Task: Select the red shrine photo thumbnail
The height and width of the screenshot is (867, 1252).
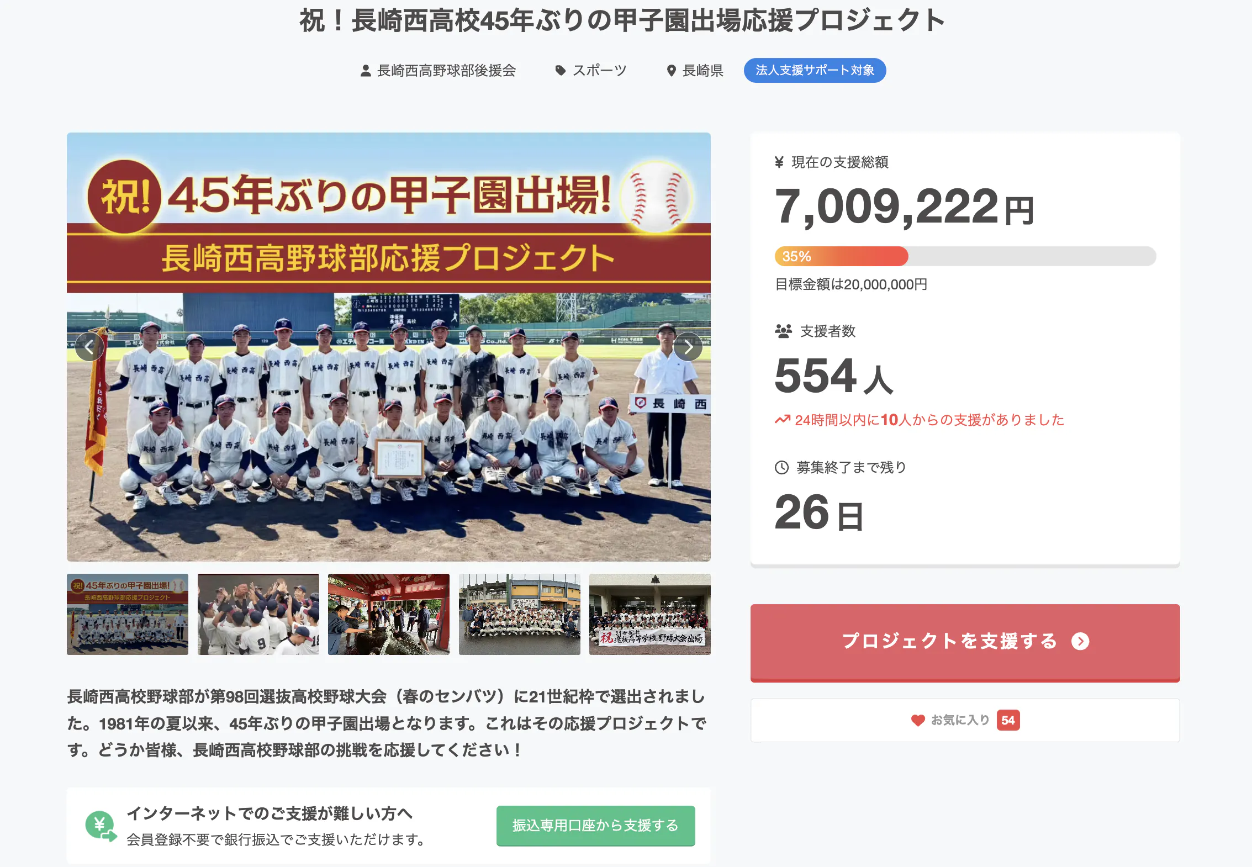Action: tap(388, 614)
